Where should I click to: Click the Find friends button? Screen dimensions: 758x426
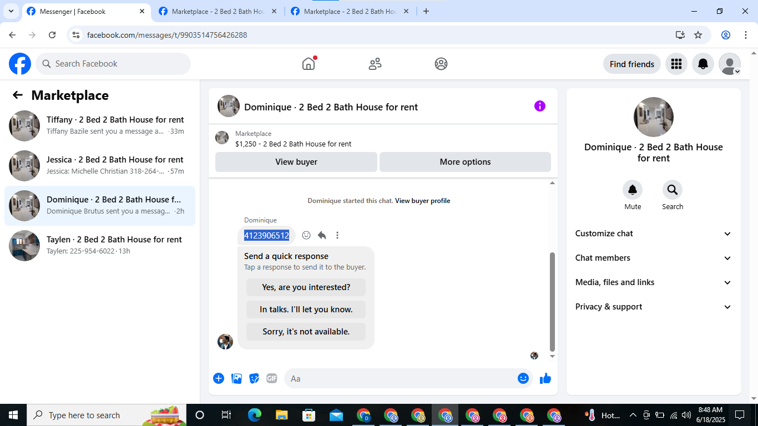(632, 64)
